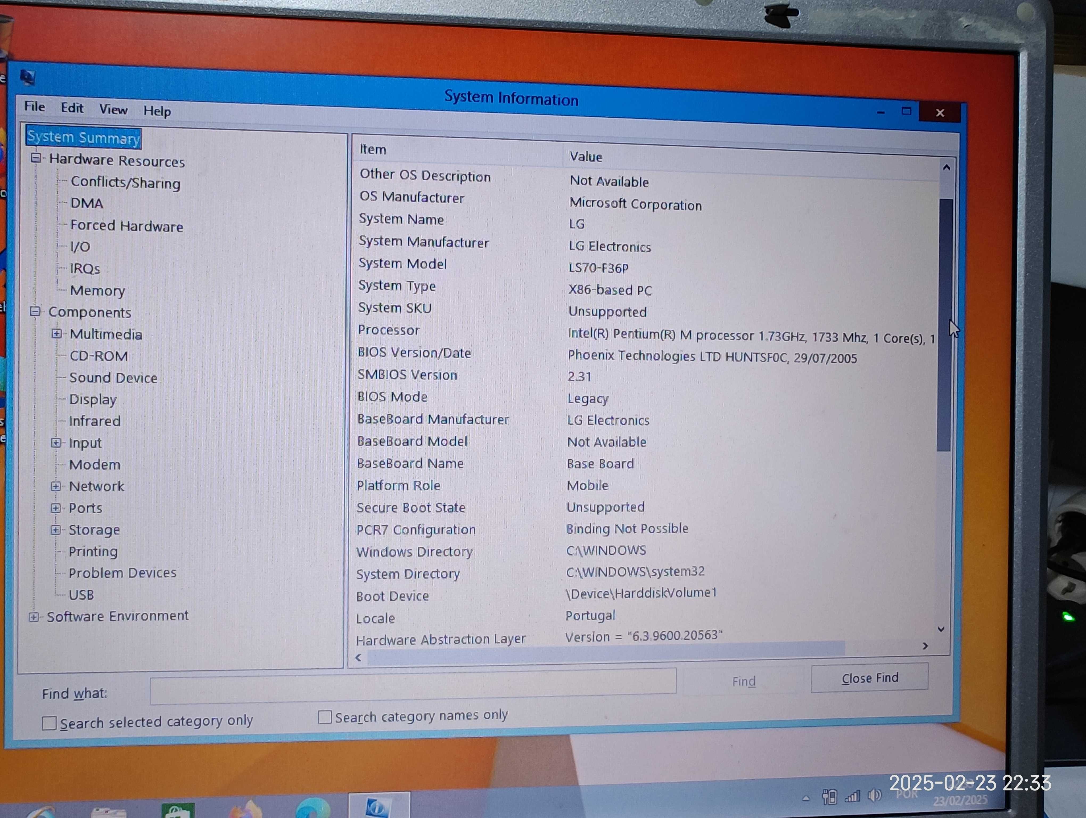Screen dimensions: 1086x818
Task: Collapse the Hardware Resources node
Action: tap(36, 158)
